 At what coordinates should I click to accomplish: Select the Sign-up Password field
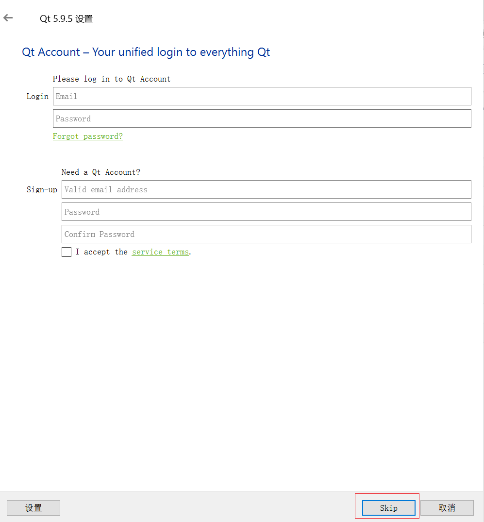[266, 212]
